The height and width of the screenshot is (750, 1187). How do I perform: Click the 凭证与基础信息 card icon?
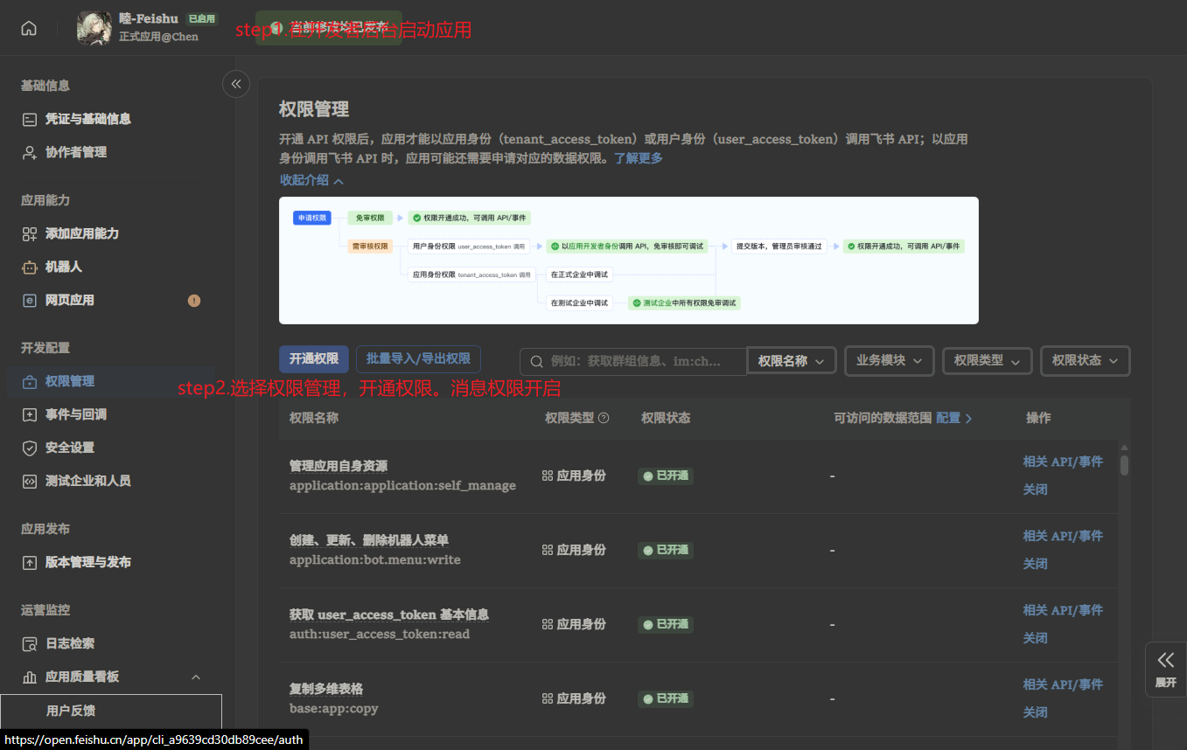29,119
